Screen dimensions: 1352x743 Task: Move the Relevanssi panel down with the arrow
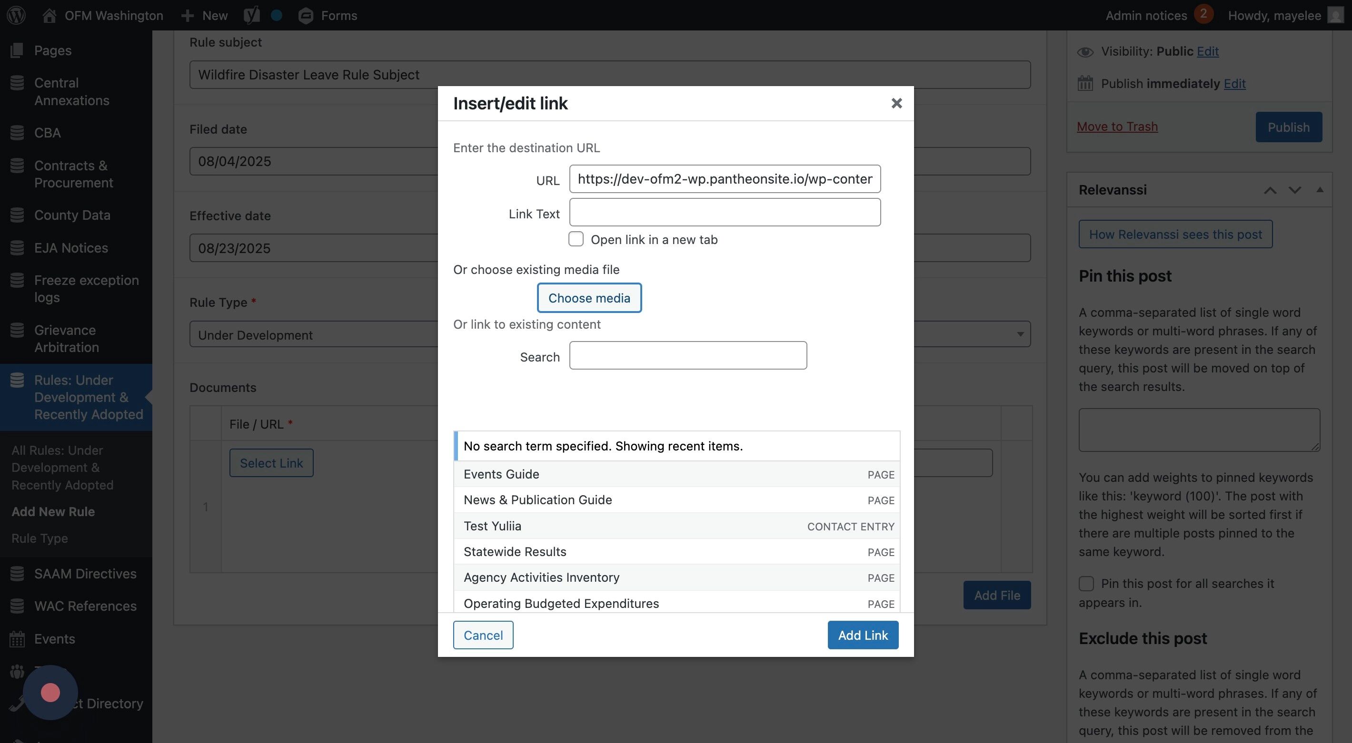click(1295, 190)
